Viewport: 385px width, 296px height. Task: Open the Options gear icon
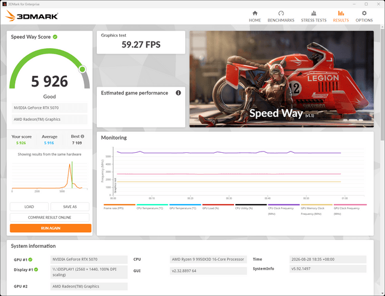pos(364,13)
